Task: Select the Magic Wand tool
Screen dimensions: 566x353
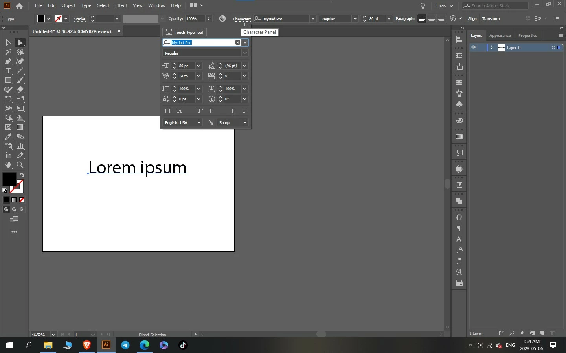Action: click(x=8, y=52)
